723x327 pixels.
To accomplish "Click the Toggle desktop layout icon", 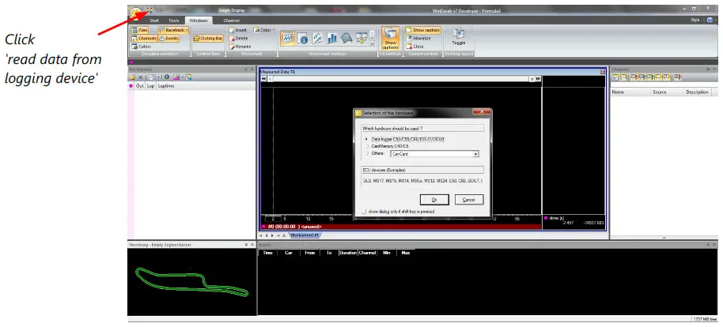I will pyautogui.click(x=458, y=37).
